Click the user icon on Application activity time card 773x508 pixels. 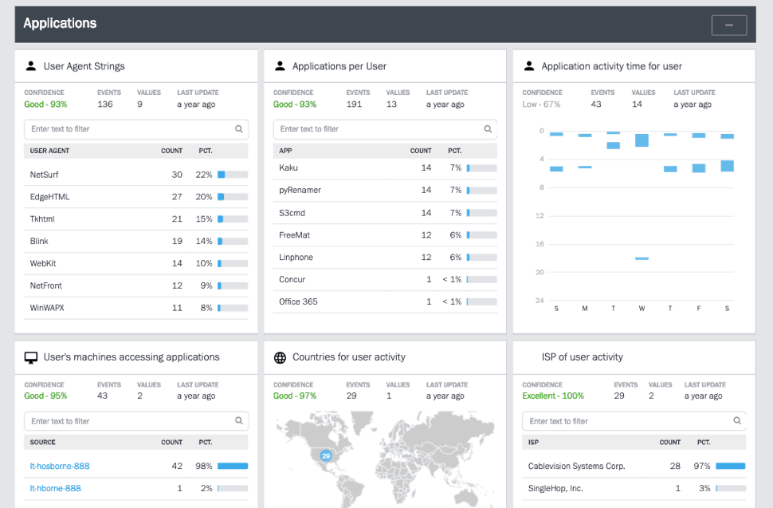coord(528,66)
